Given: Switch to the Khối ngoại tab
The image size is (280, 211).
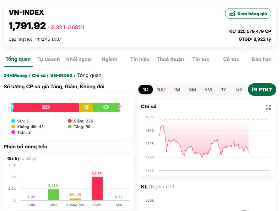Looking at the screenshot, I should (79, 59).
